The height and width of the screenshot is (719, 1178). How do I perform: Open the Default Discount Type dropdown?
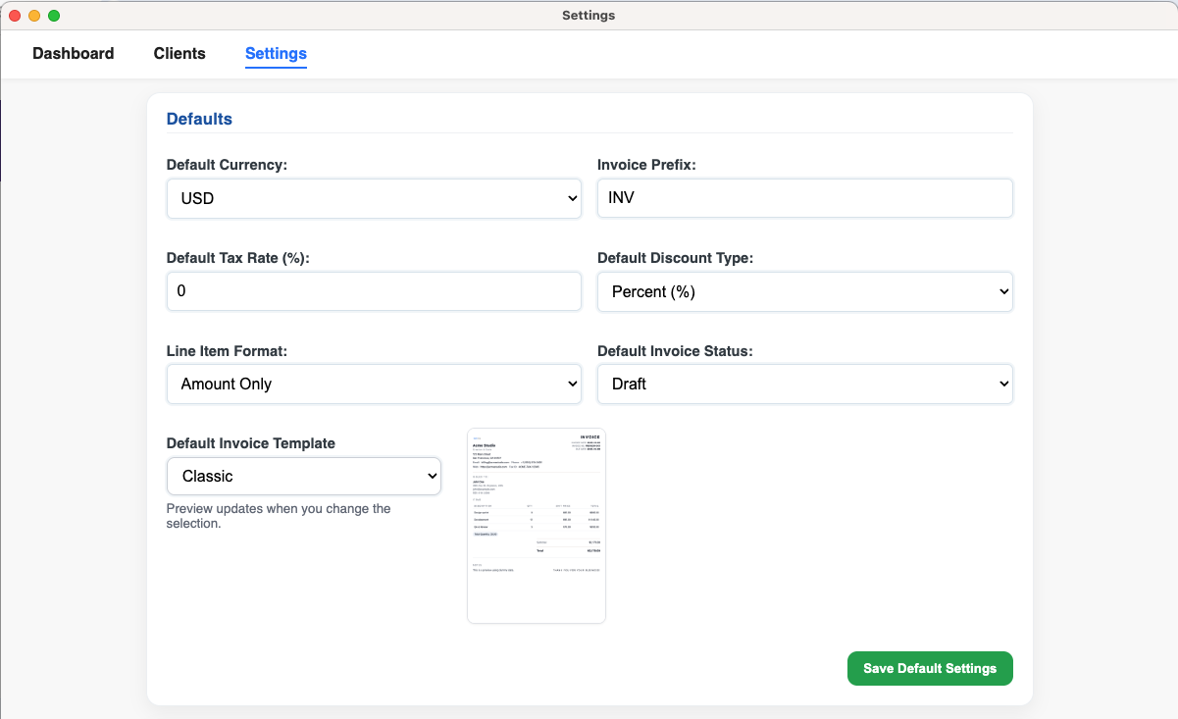pos(804,291)
